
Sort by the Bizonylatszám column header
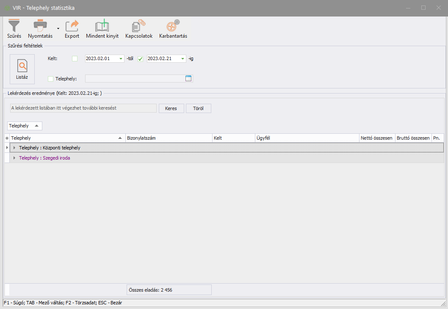(169, 138)
